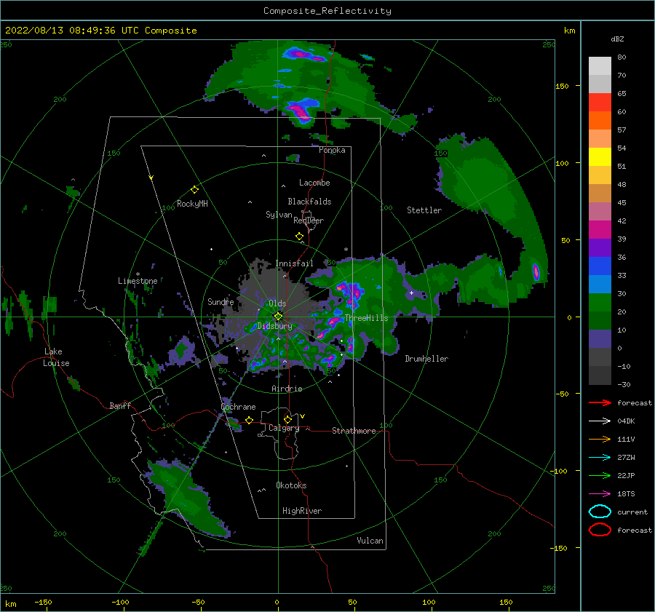
Task: Click the Strathmore city label
Action: [354, 431]
